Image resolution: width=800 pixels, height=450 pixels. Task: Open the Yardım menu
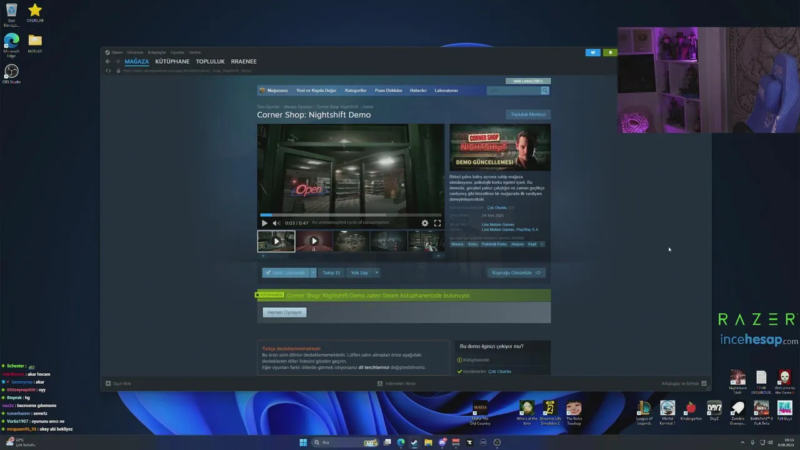coord(195,52)
